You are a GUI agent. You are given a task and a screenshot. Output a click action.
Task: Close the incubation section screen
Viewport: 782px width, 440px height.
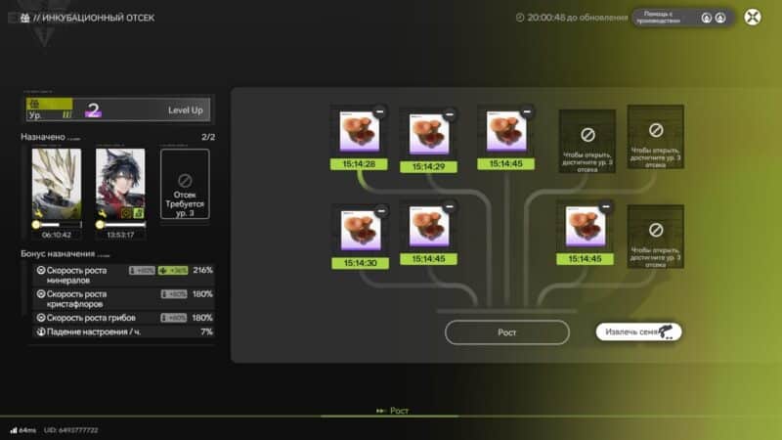pos(752,17)
